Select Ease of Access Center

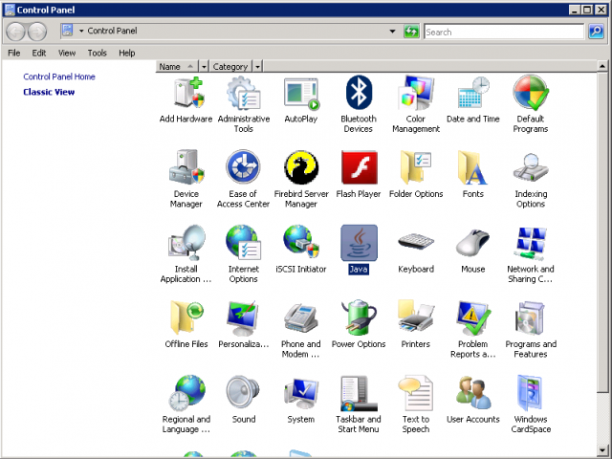click(243, 180)
